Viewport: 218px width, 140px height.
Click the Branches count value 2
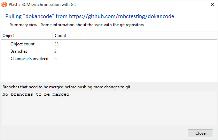tap(55, 51)
